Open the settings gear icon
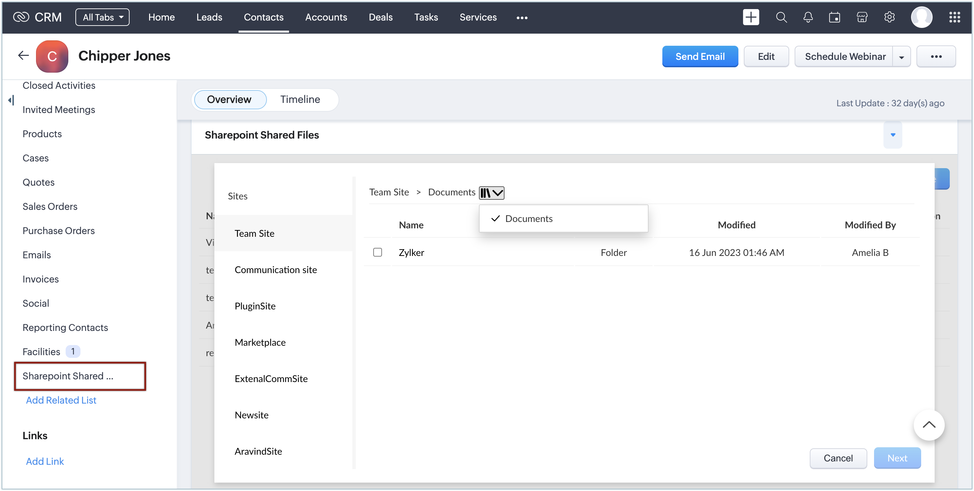This screenshot has width=974, height=491. [889, 17]
